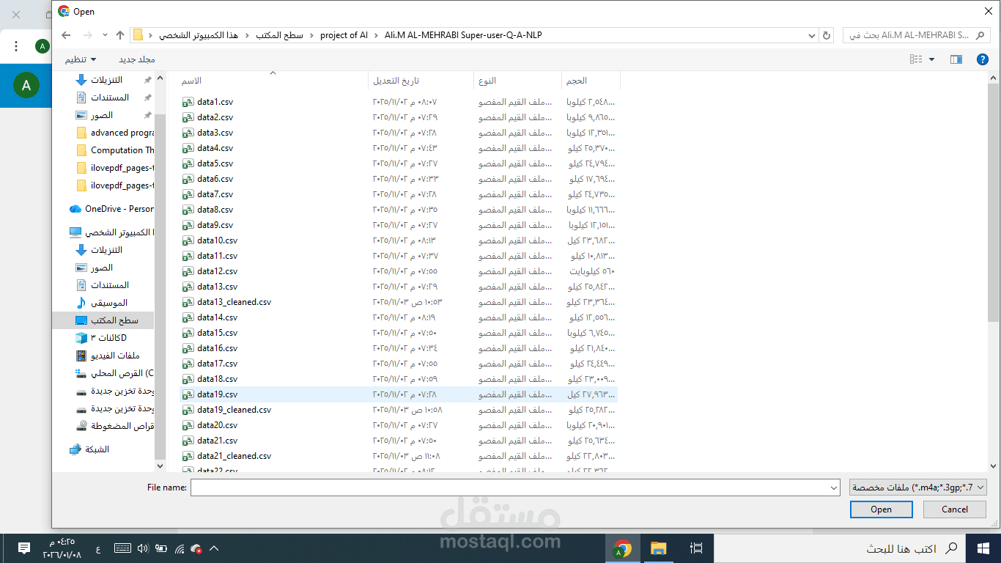
Task: Click the Cancel button
Action: click(x=955, y=509)
